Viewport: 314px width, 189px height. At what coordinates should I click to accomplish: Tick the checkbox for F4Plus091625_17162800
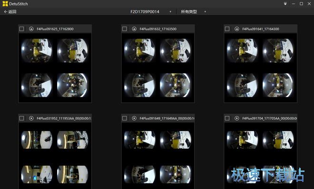[21, 29]
